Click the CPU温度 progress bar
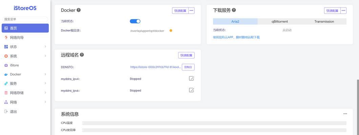Viewport: 359px width, 135px height. (x=214, y=123)
